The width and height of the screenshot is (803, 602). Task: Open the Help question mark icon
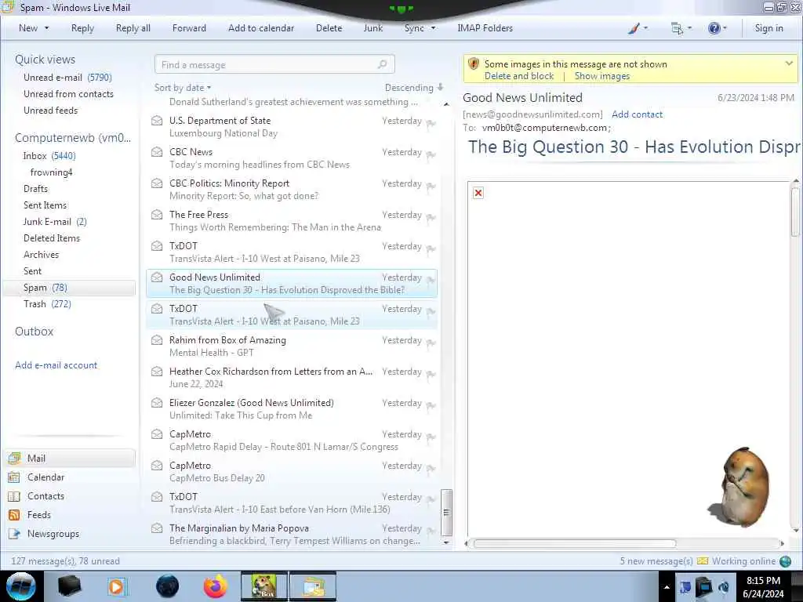click(x=714, y=28)
